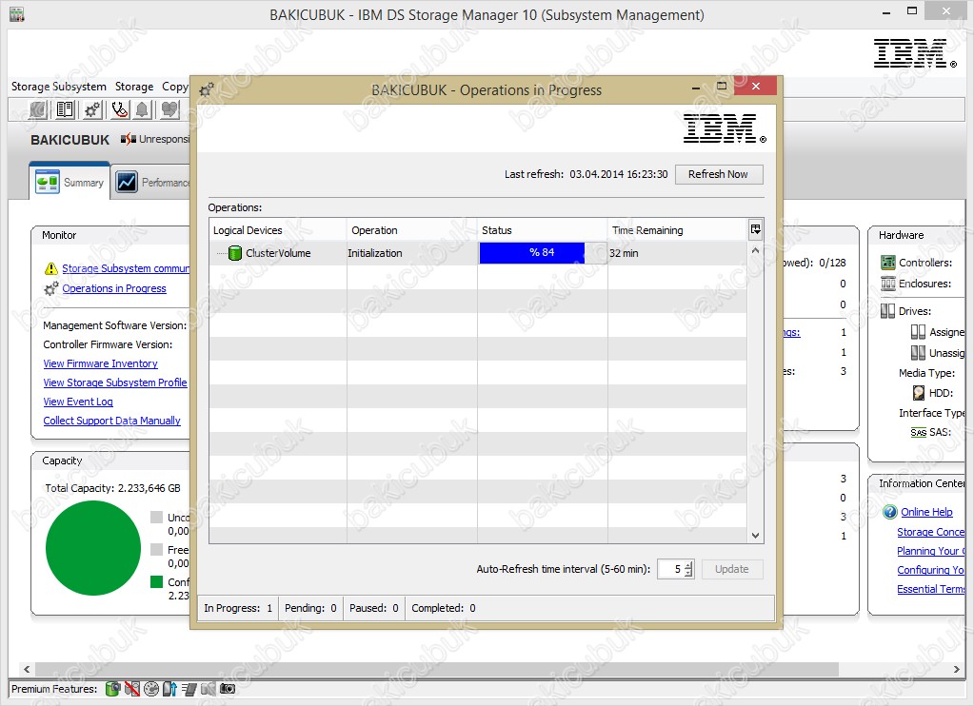974x706 pixels.
Task: Click the Update button
Action: pos(732,569)
